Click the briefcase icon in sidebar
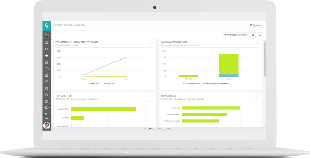 coord(46,69)
